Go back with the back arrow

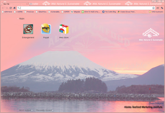click(x=3, y=8)
